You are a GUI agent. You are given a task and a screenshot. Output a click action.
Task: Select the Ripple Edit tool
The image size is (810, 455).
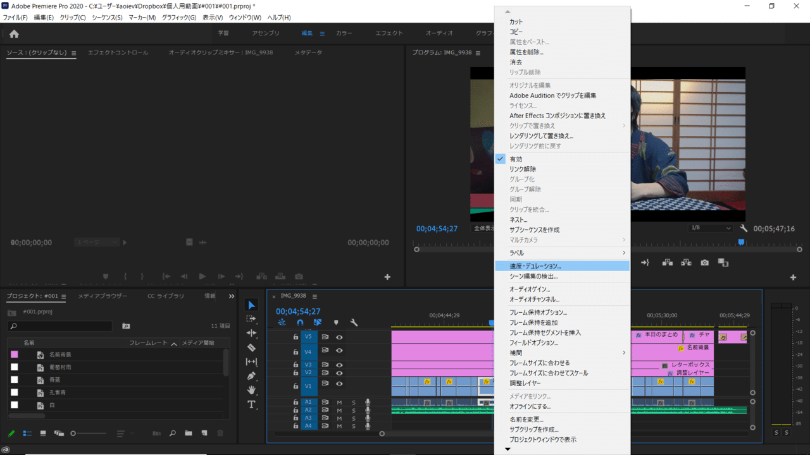point(251,333)
